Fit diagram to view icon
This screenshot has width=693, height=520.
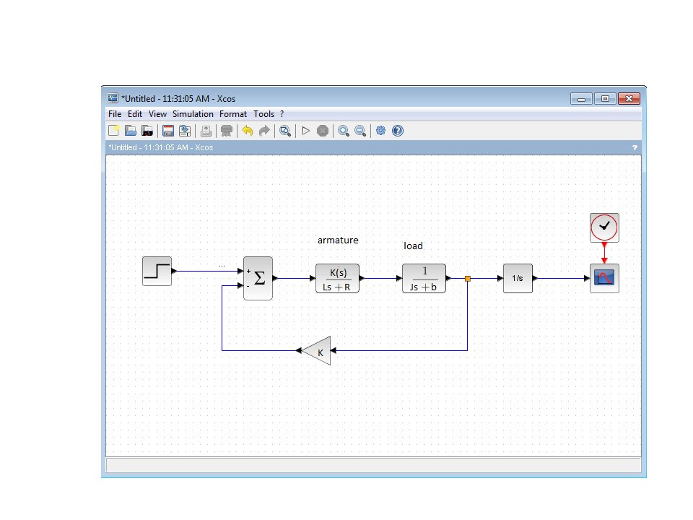coord(285,131)
